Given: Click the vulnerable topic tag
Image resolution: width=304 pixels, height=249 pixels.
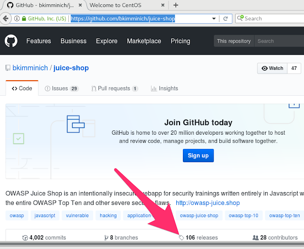Looking at the screenshot, I should (77, 215).
